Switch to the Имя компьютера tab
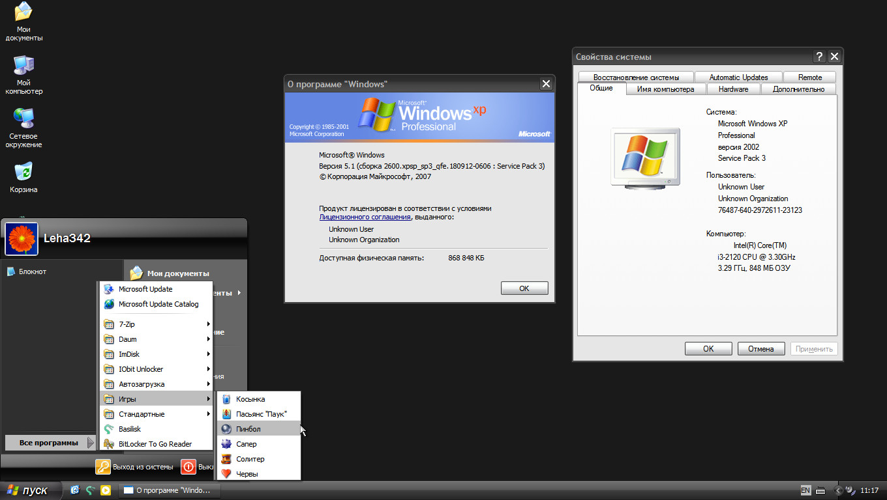 coord(665,89)
